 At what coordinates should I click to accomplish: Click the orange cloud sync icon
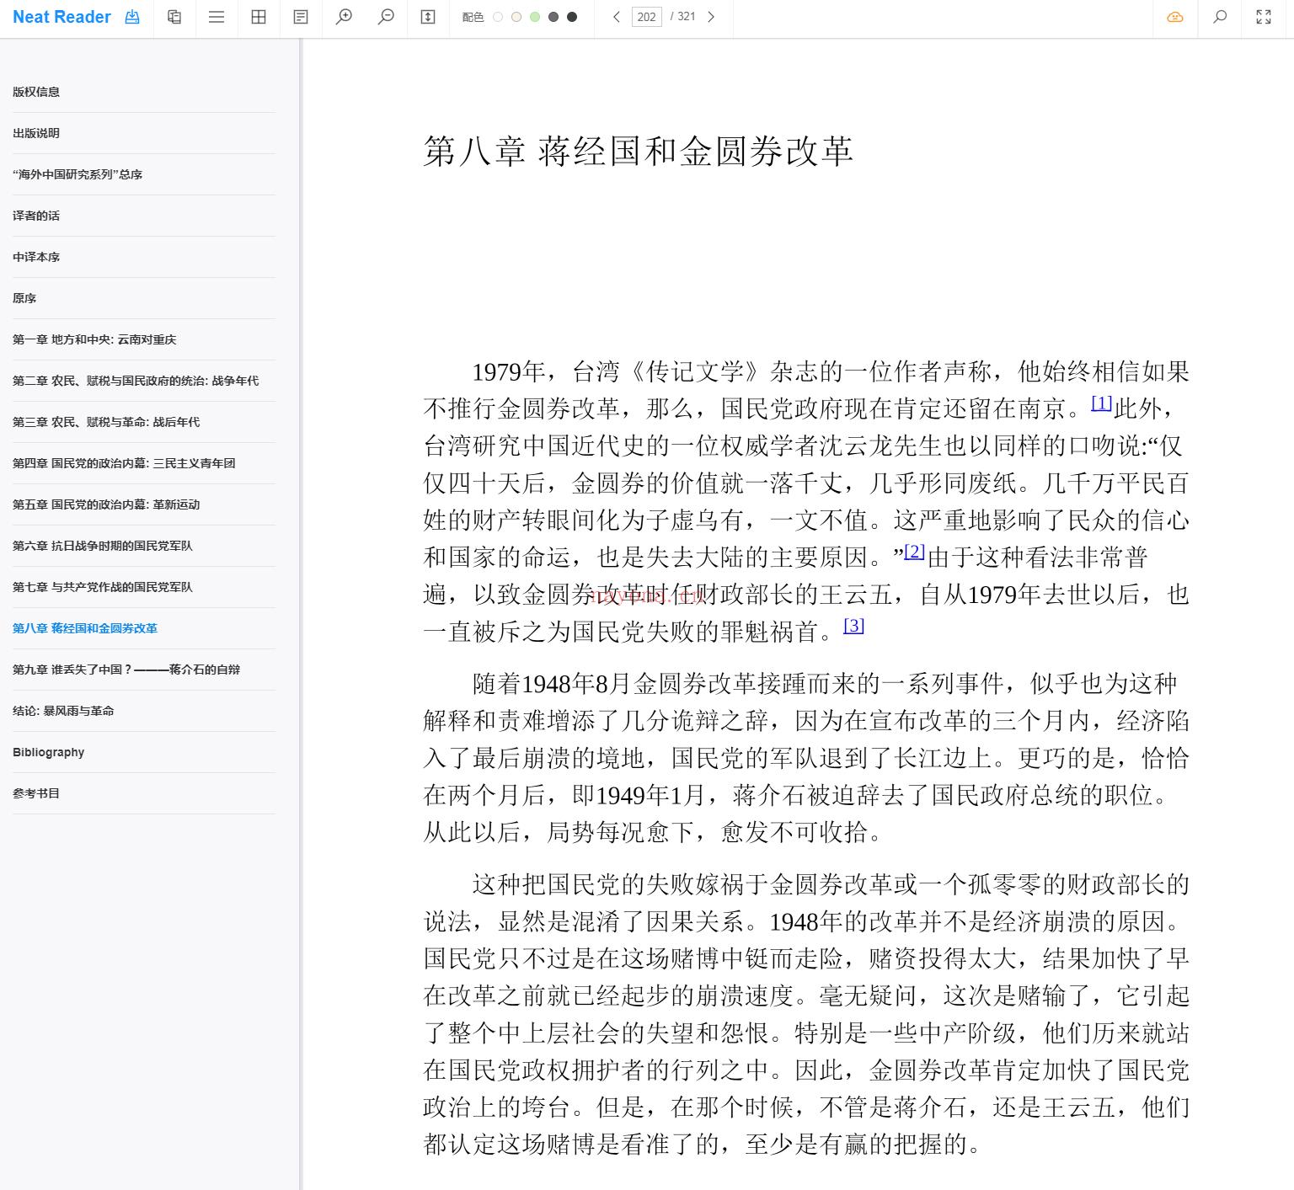[x=1175, y=17]
